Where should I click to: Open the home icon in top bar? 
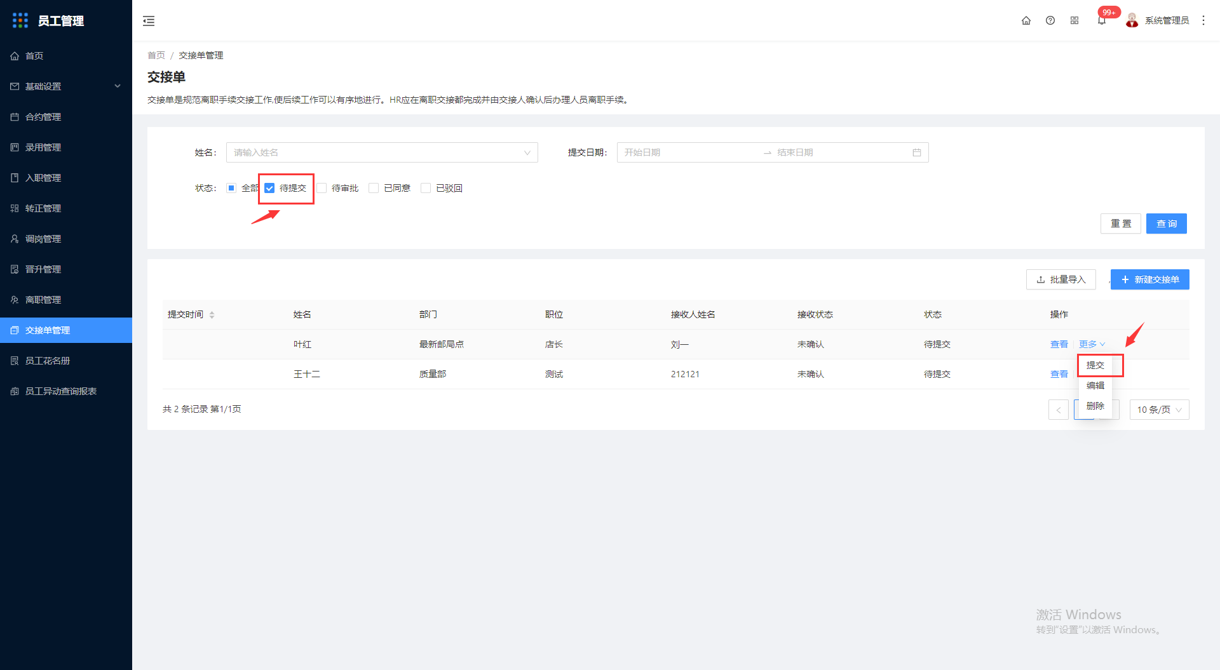1026,20
